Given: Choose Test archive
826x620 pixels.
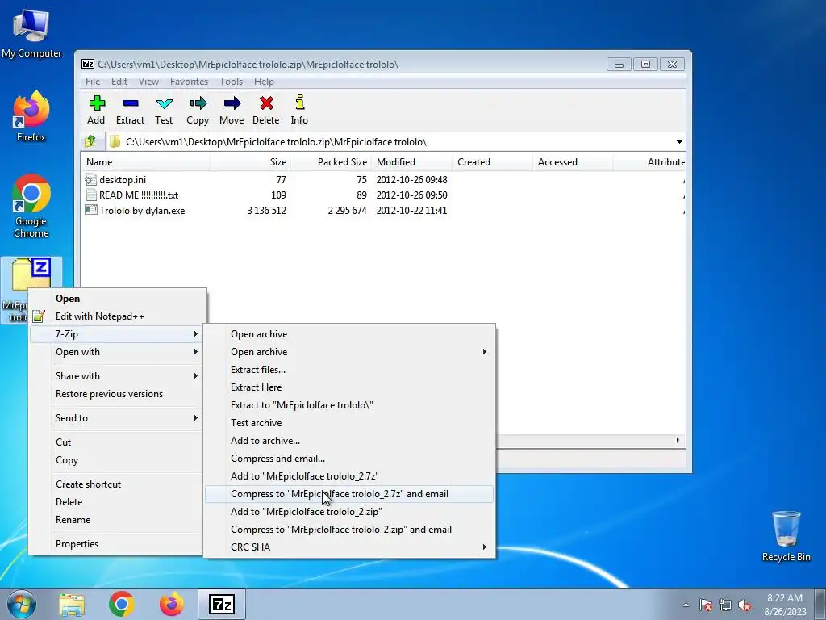Looking at the screenshot, I should coord(349,423).
